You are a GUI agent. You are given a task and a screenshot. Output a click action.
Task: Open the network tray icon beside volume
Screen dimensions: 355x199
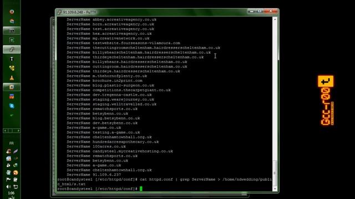tap(16, 187)
